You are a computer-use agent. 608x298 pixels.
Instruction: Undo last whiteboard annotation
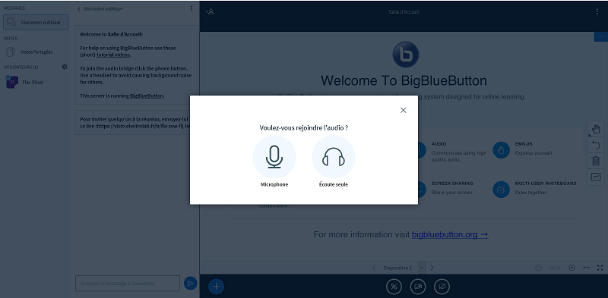596,145
